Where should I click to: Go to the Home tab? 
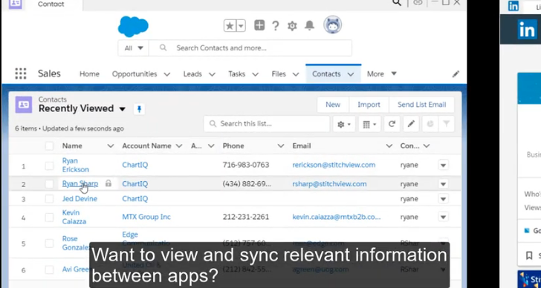(89, 74)
